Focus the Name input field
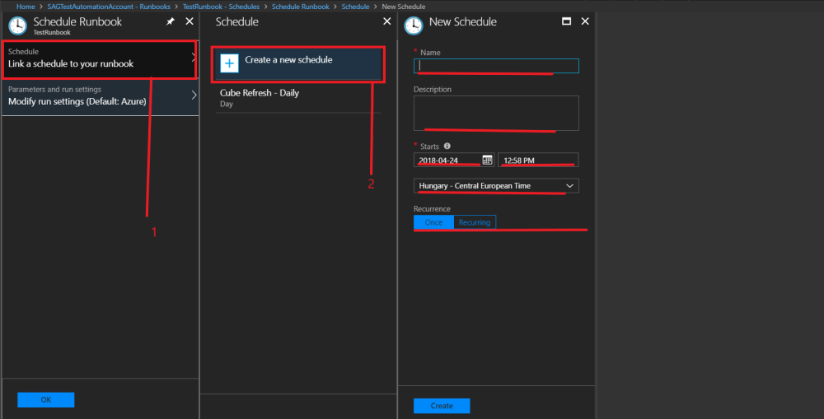The width and height of the screenshot is (824, 419). (x=496, y=66)
